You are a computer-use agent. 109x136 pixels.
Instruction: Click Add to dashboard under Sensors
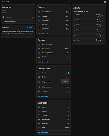pos(43,62)
